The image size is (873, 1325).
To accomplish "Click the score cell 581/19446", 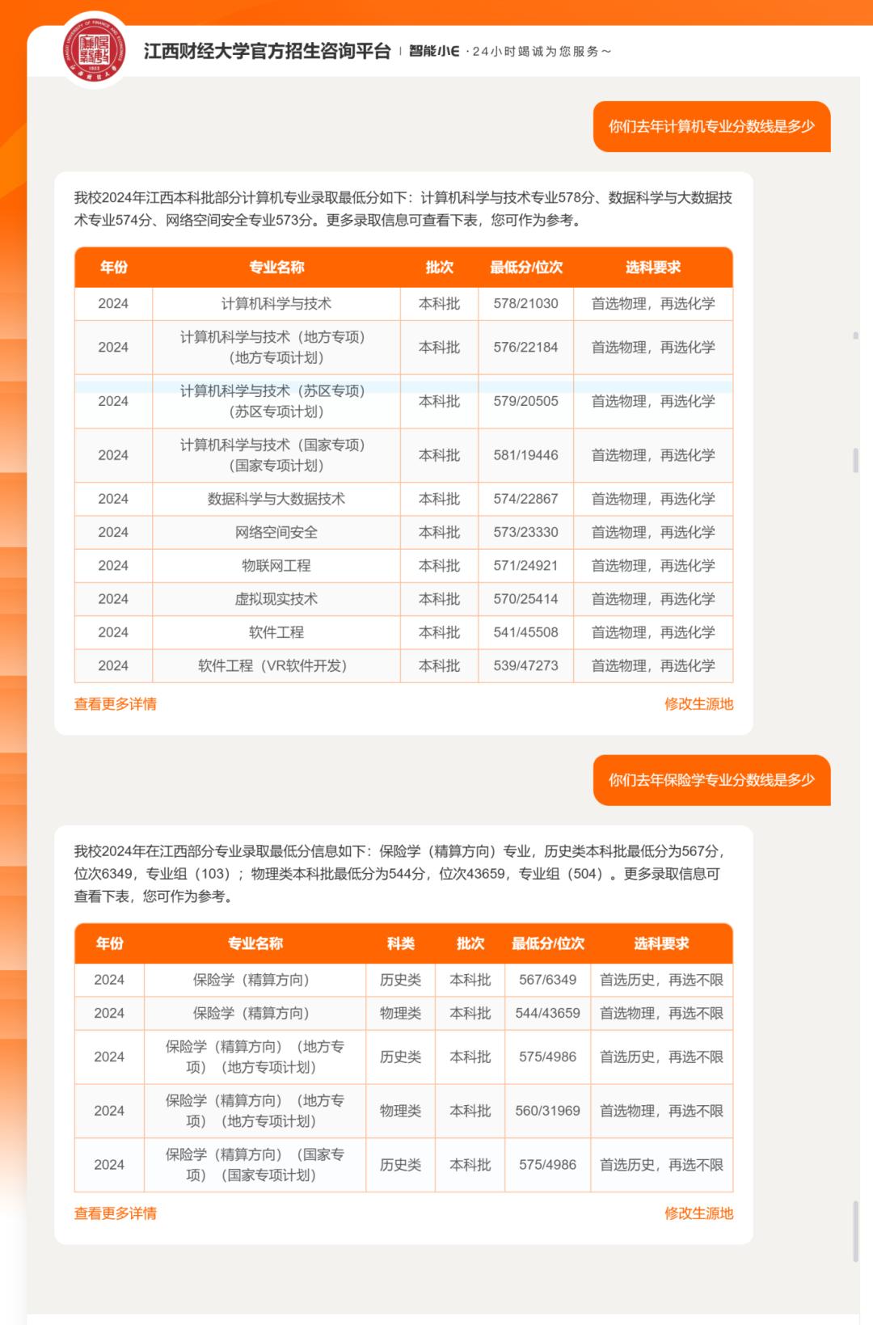I will [x=526, y=455].
